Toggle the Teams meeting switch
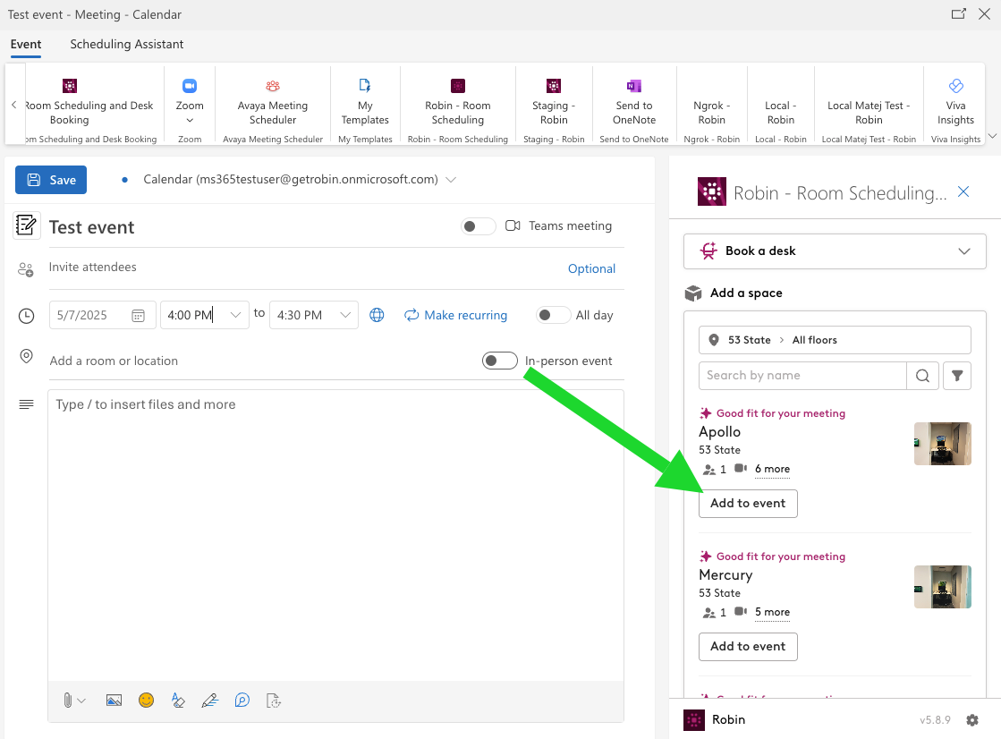 coord(479,226)
